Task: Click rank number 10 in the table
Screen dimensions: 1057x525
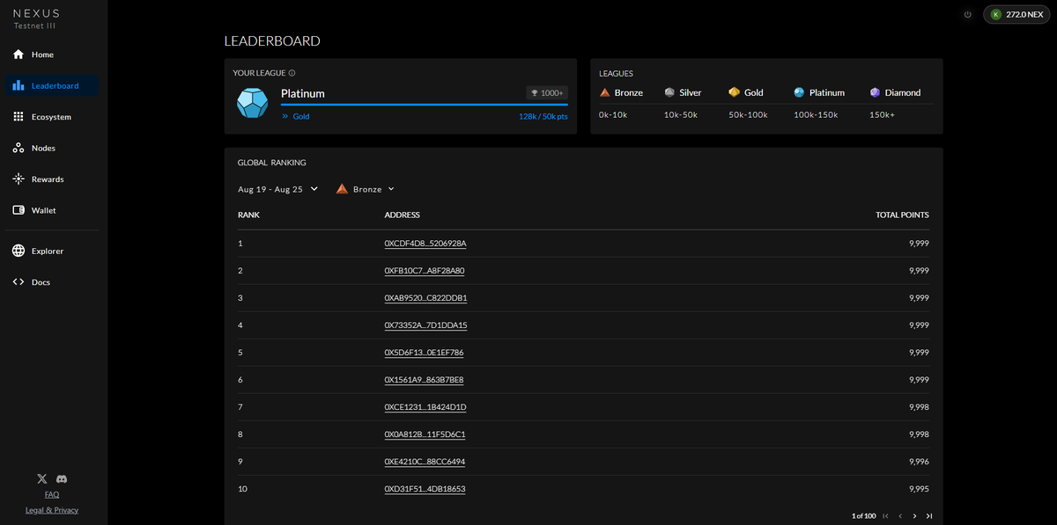Action: (x=242, y=489)
